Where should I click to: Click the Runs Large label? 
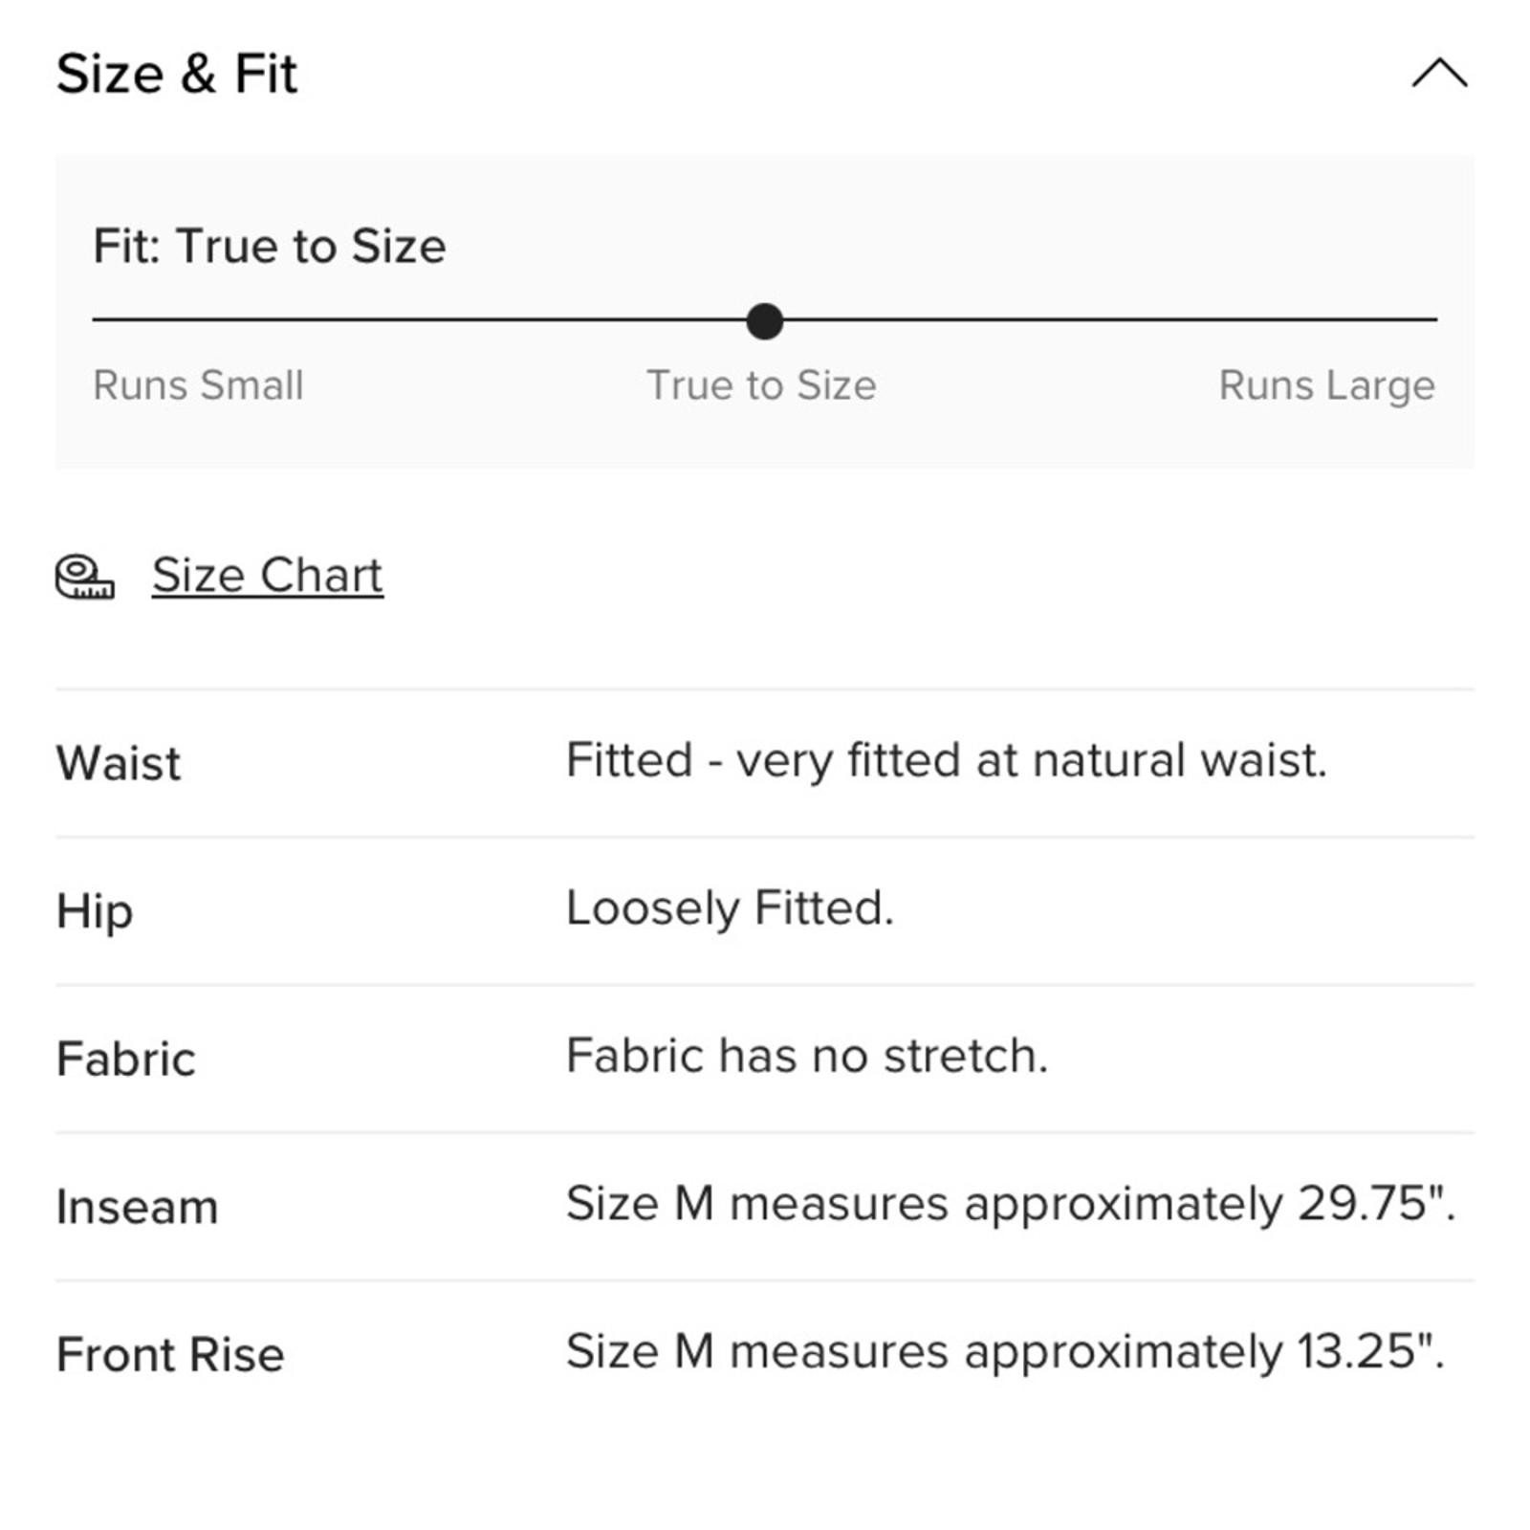coord(1326,385)
